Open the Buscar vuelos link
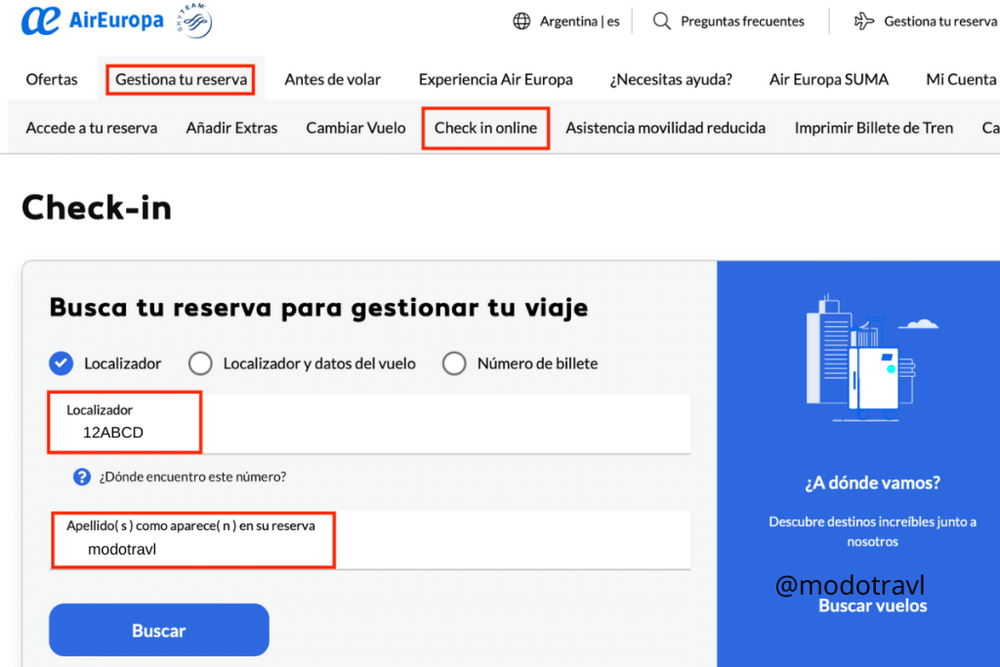The height and width of the screenshot is (667, 1000). pos(872,605)
